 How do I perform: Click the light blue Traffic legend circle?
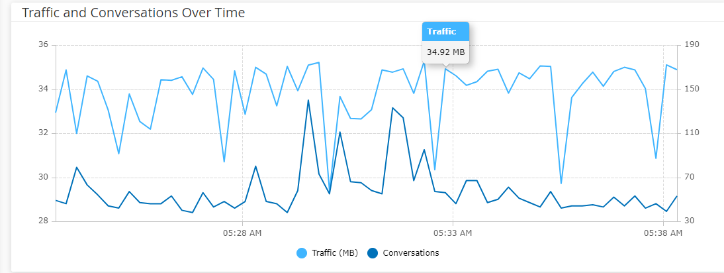click(x=302, y=253)
